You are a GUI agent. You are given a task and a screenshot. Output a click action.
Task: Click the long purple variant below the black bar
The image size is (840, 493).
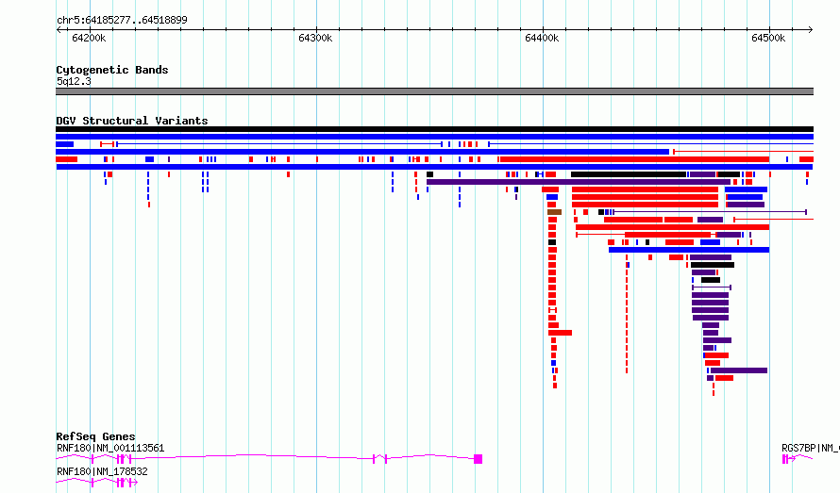coord(578,182)
